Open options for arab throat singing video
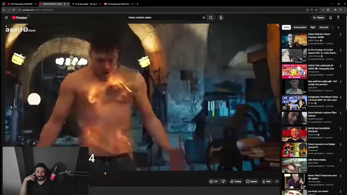Viewport: 347px width, 195px height. 341,160
